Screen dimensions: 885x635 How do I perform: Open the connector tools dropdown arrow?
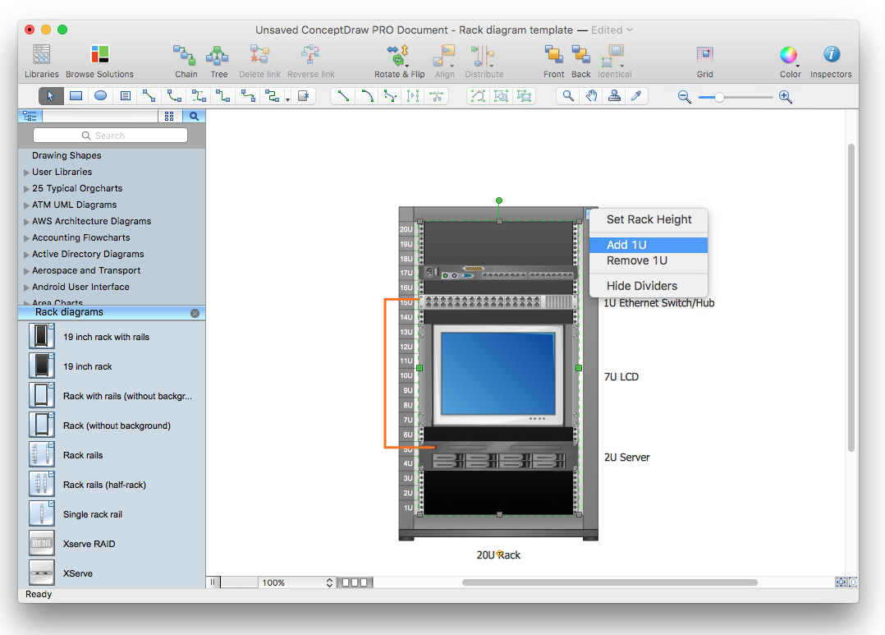288,100
